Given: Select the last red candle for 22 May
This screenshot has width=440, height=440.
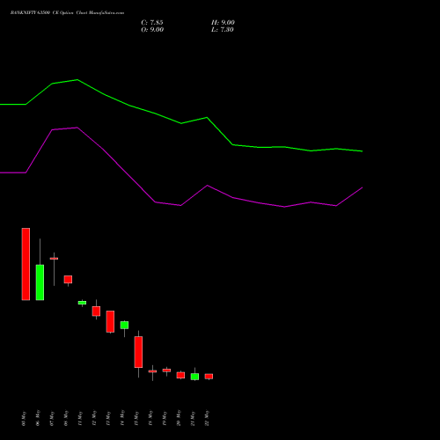Looking at the screenshot, I should 209,377.
